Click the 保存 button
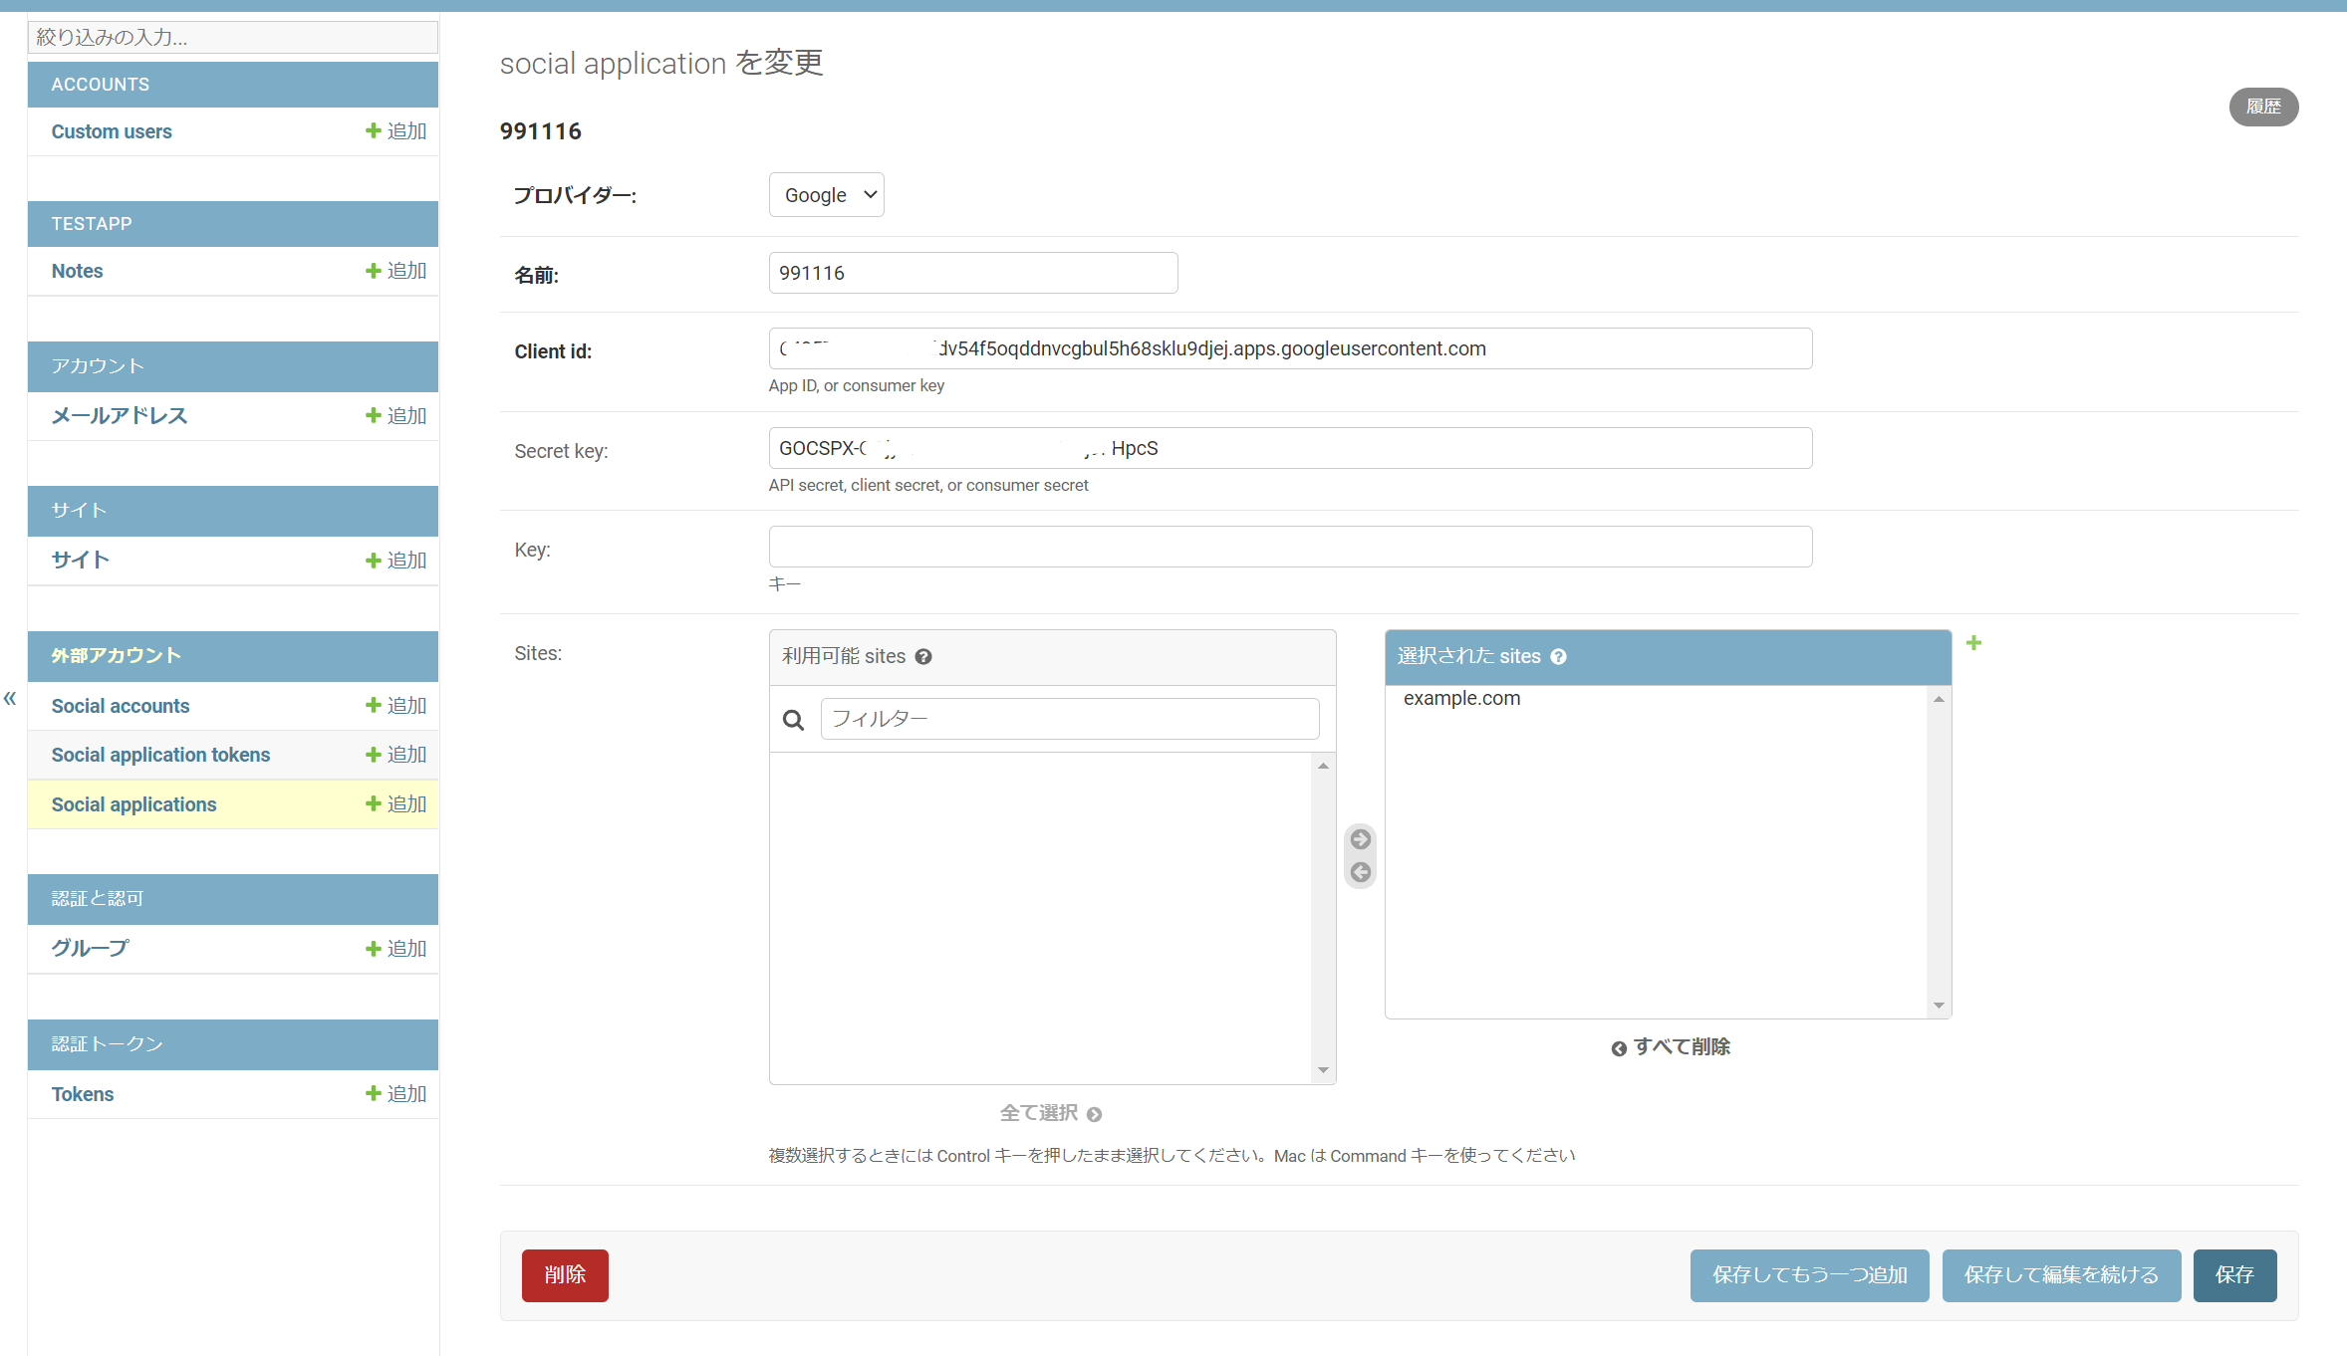 (x=2234, y=1275)
